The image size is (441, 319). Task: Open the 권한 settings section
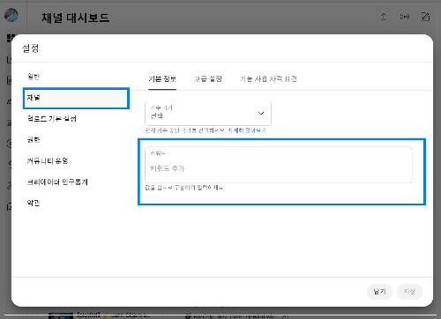click(34, 140)
